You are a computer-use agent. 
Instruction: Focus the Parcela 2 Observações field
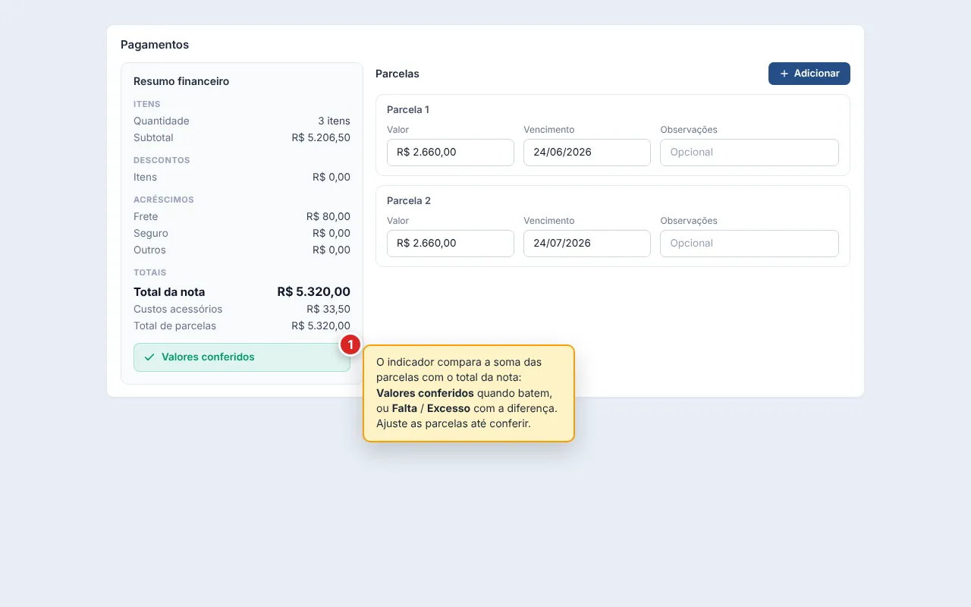point(749,244)
